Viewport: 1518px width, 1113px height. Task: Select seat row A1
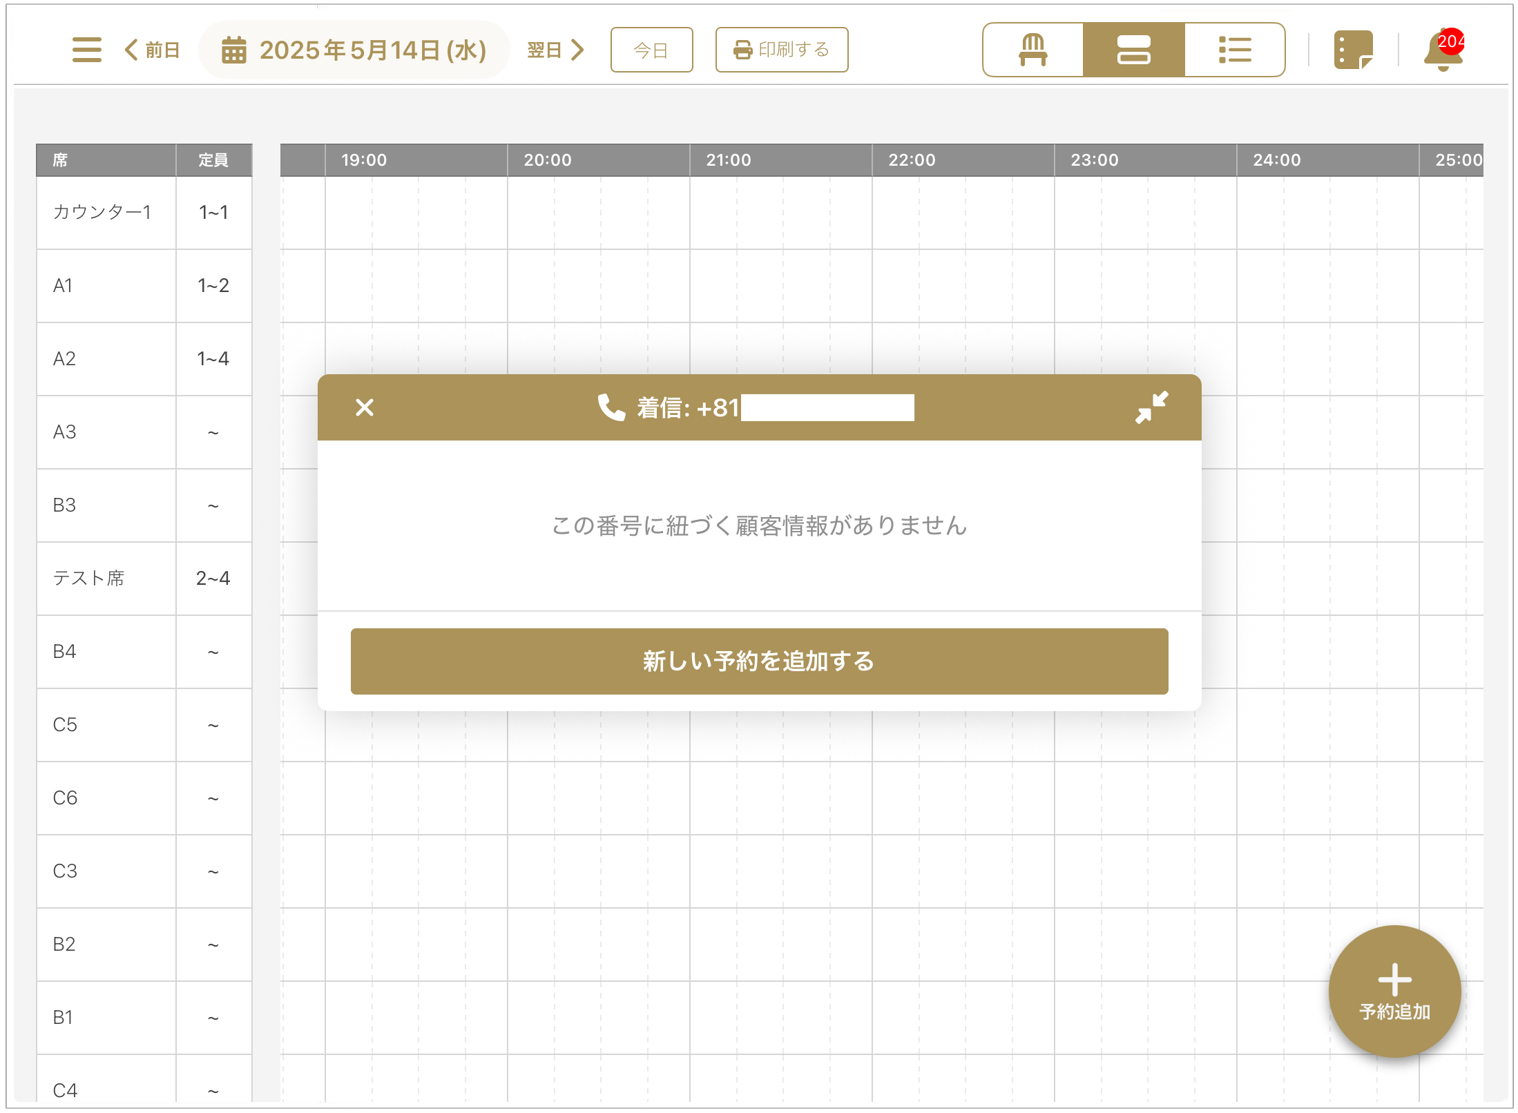point(144,286)
